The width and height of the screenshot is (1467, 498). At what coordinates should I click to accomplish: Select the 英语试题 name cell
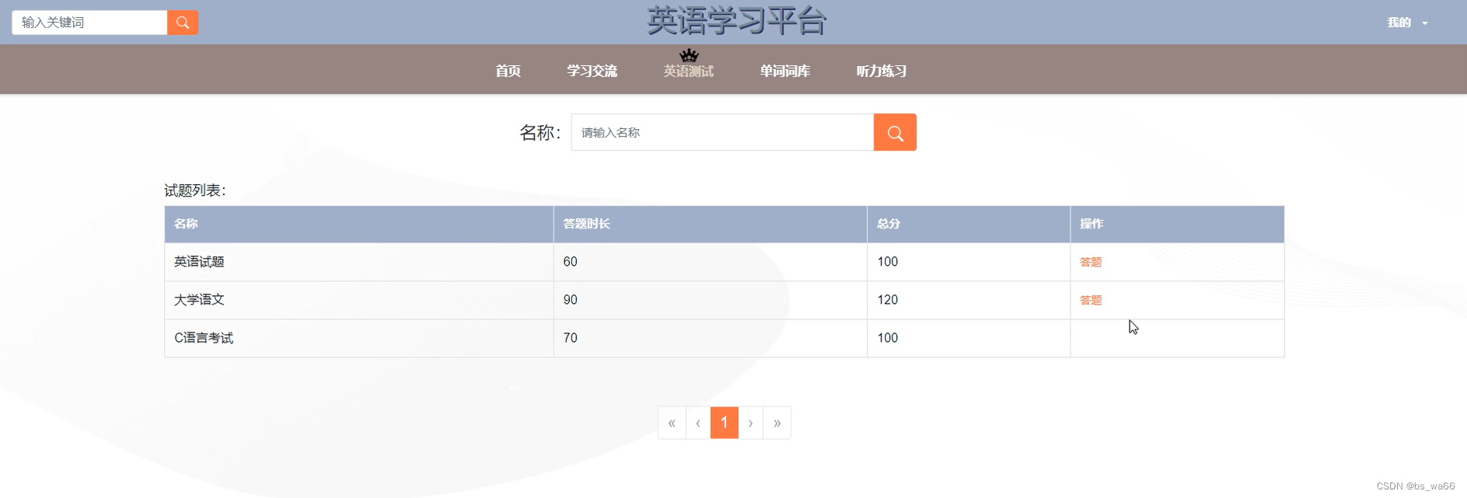(359, 262)
